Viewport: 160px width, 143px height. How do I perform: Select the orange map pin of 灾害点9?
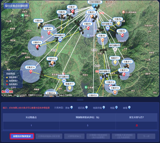pyautogui.click(x=103, y=39)
